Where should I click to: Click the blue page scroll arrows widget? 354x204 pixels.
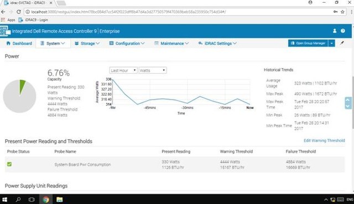coord(348,103)
